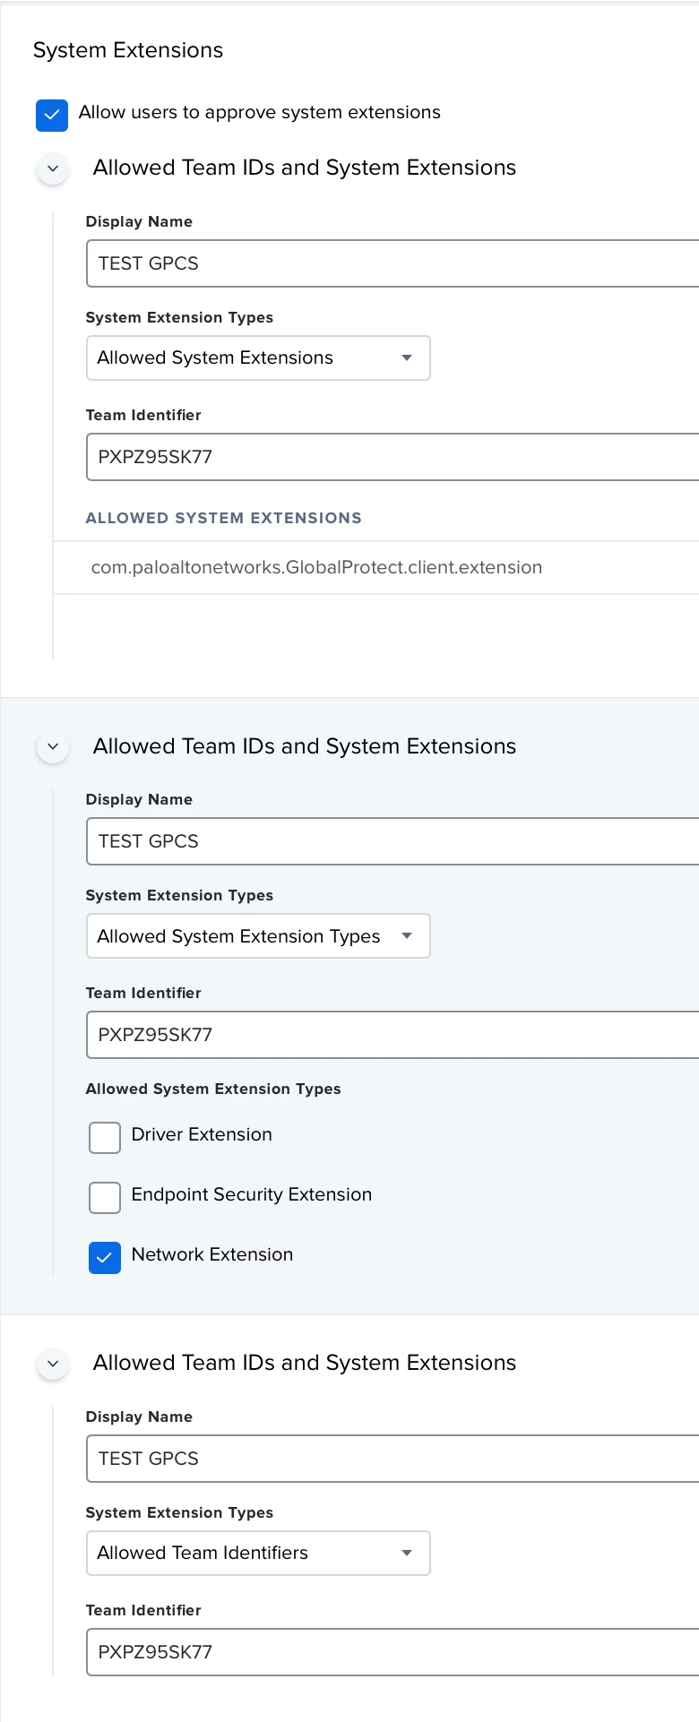699x1722 pixels.
Task: Click the first section's Display Name field
Action: tap(393, 263)
